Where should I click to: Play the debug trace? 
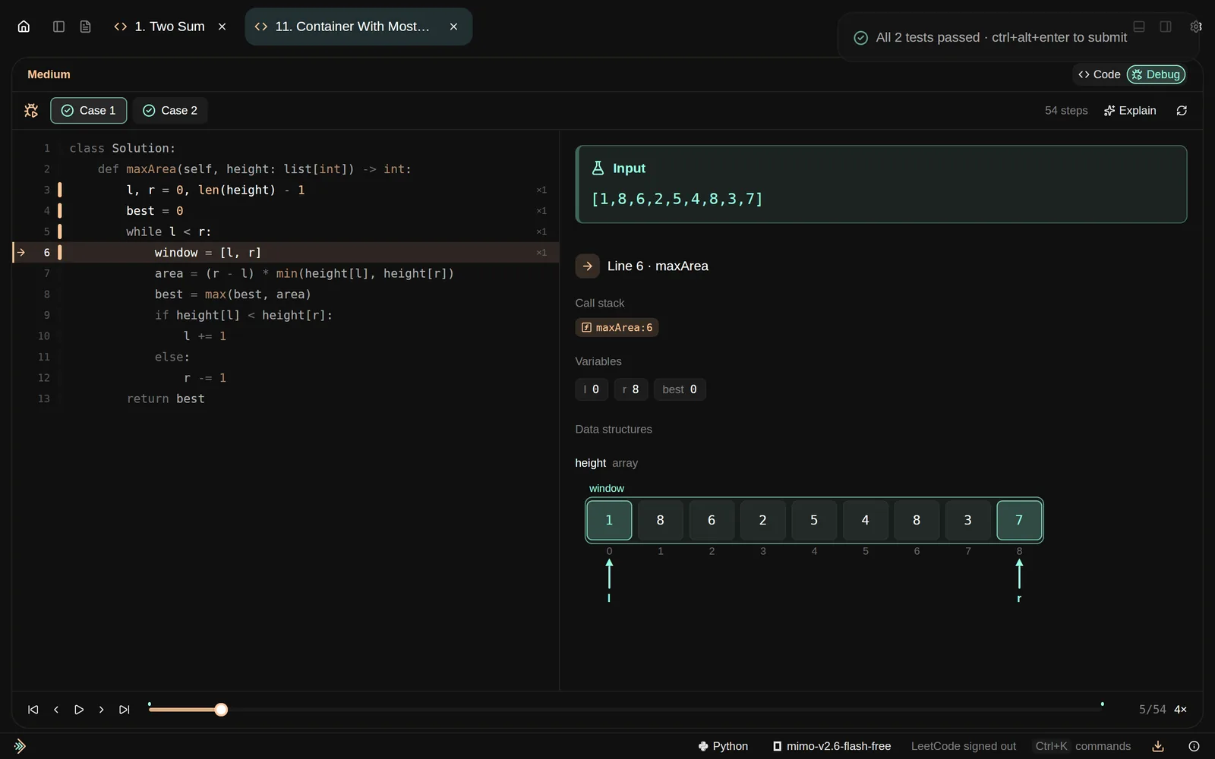[79, 710]
